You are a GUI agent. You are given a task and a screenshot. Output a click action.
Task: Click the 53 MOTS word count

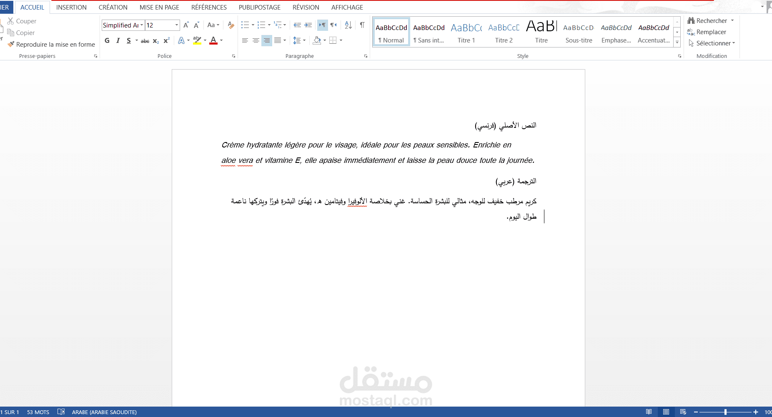pyautogui.click(x=38, y=412)
